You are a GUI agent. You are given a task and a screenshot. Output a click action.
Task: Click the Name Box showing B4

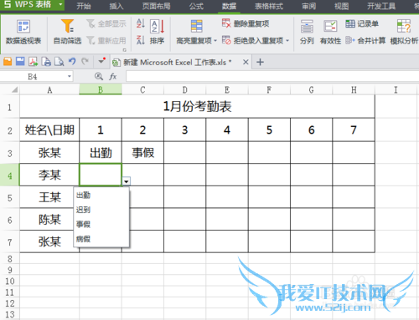[33, 76]
